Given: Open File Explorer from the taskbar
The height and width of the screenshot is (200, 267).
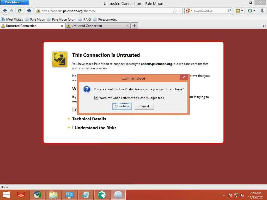Looking at the screenshot, I should click(53, 195).
